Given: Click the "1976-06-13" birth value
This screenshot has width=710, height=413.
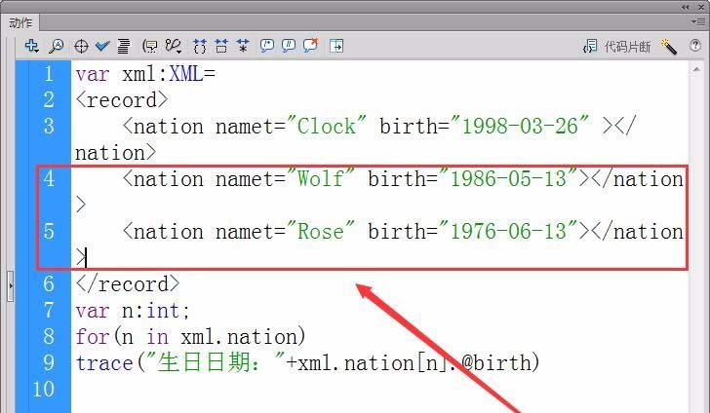Looking at the screenshot, I should 508,231.
